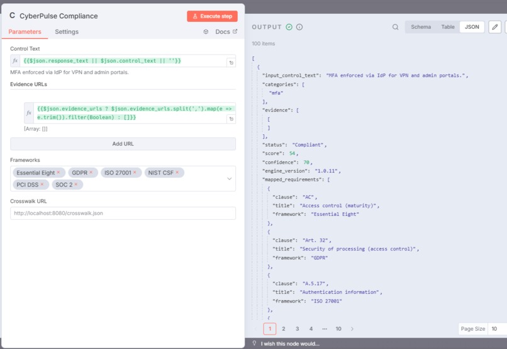Click the output info icon
Viewport: 507px width, 349px height.
click(x=299, y=27)
